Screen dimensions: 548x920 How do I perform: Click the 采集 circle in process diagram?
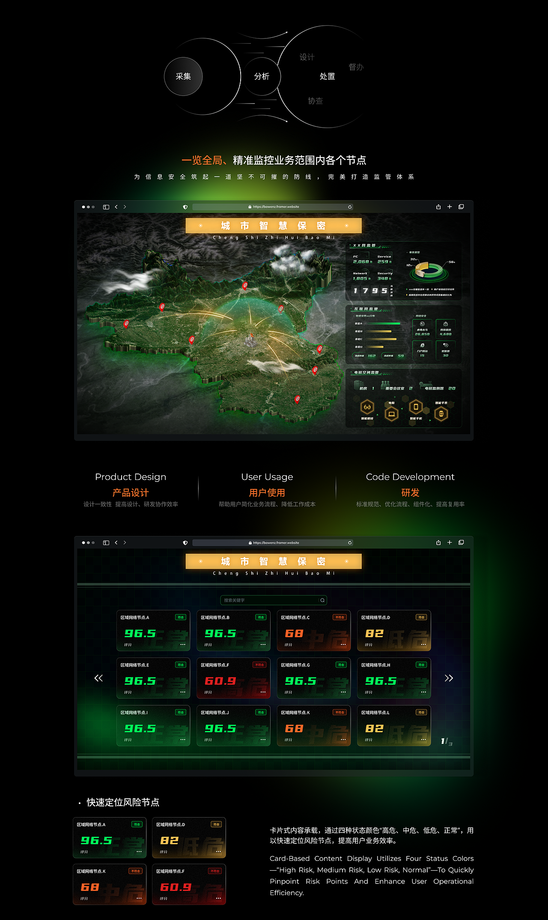[x=183, y=76]
